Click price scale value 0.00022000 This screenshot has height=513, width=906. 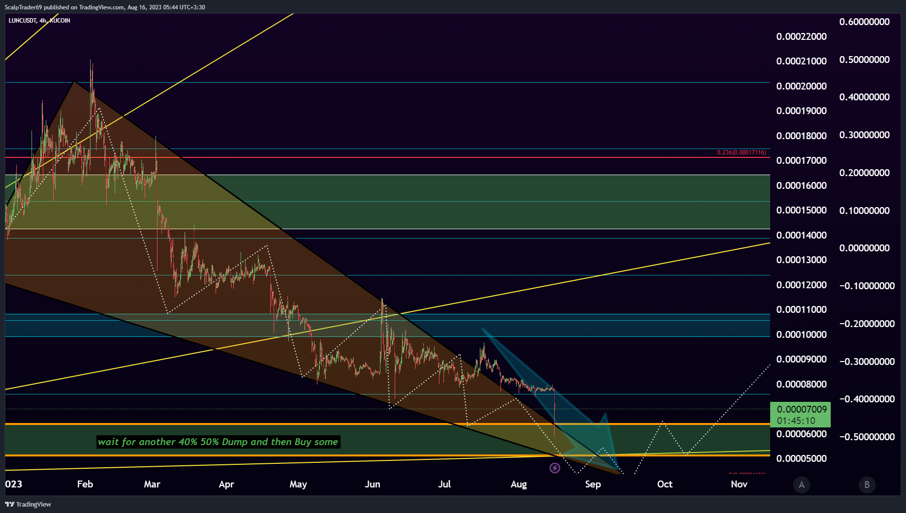coord(802,36)
